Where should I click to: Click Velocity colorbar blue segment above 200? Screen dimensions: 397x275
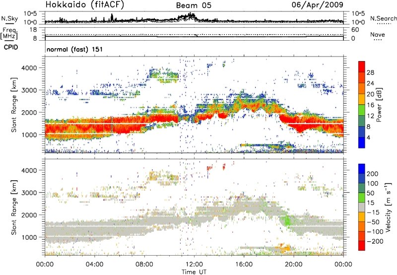(362, 169)
